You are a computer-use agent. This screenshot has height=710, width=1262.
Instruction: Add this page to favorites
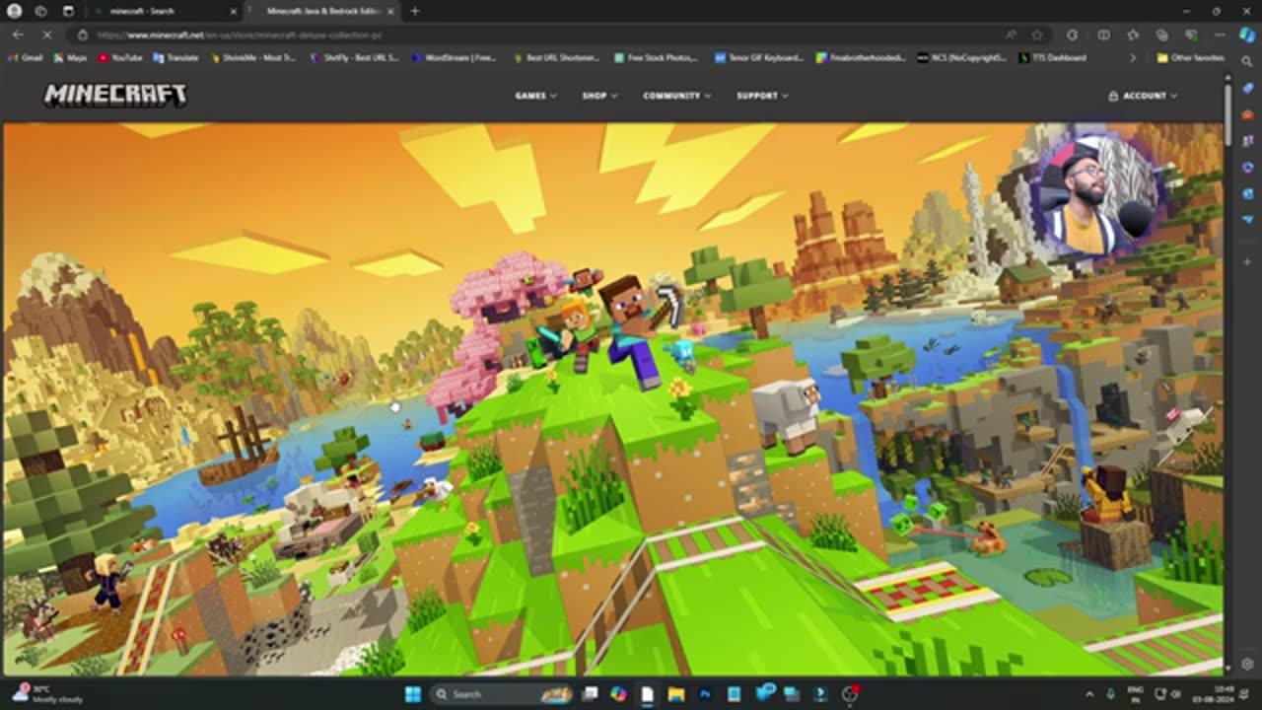pos(1037,35)
